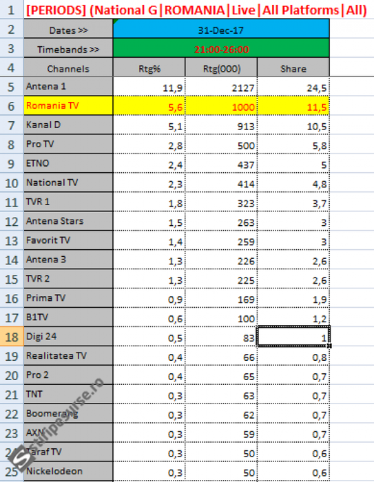Select row header 10
Screen dimensions: 374x482
(12, 183)
